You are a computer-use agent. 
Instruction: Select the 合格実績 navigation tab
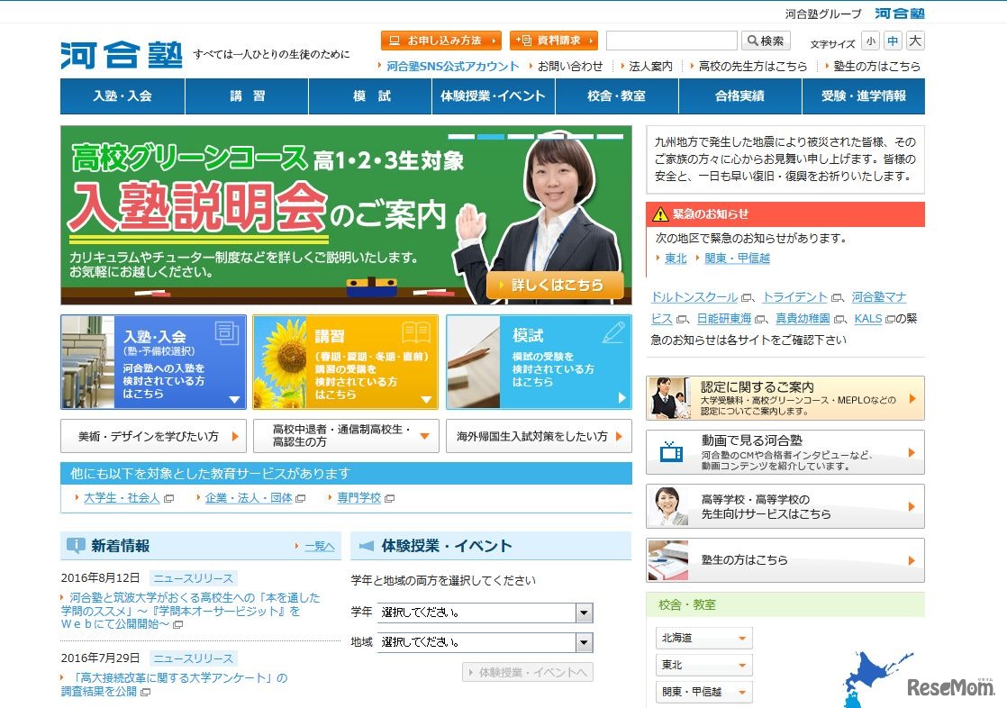(x=739, y=95)
